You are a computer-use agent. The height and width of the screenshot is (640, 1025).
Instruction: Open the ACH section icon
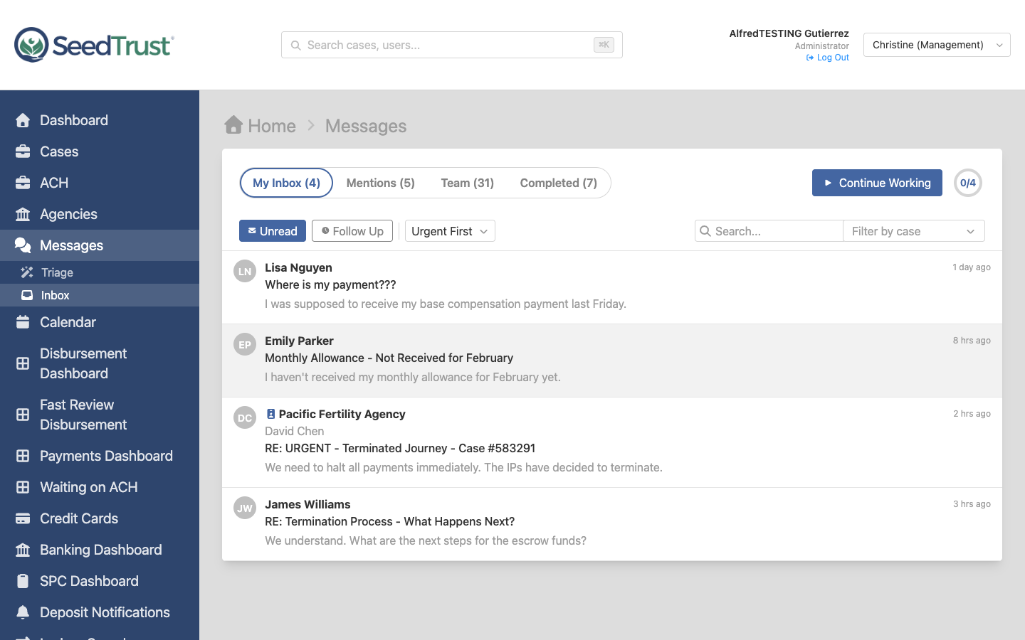coord(24,183)
